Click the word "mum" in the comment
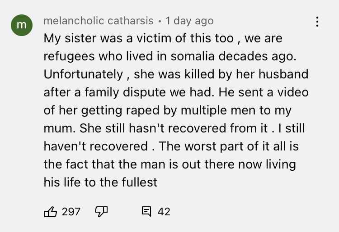This screenshot has height=232, width=339. point(55,128)
